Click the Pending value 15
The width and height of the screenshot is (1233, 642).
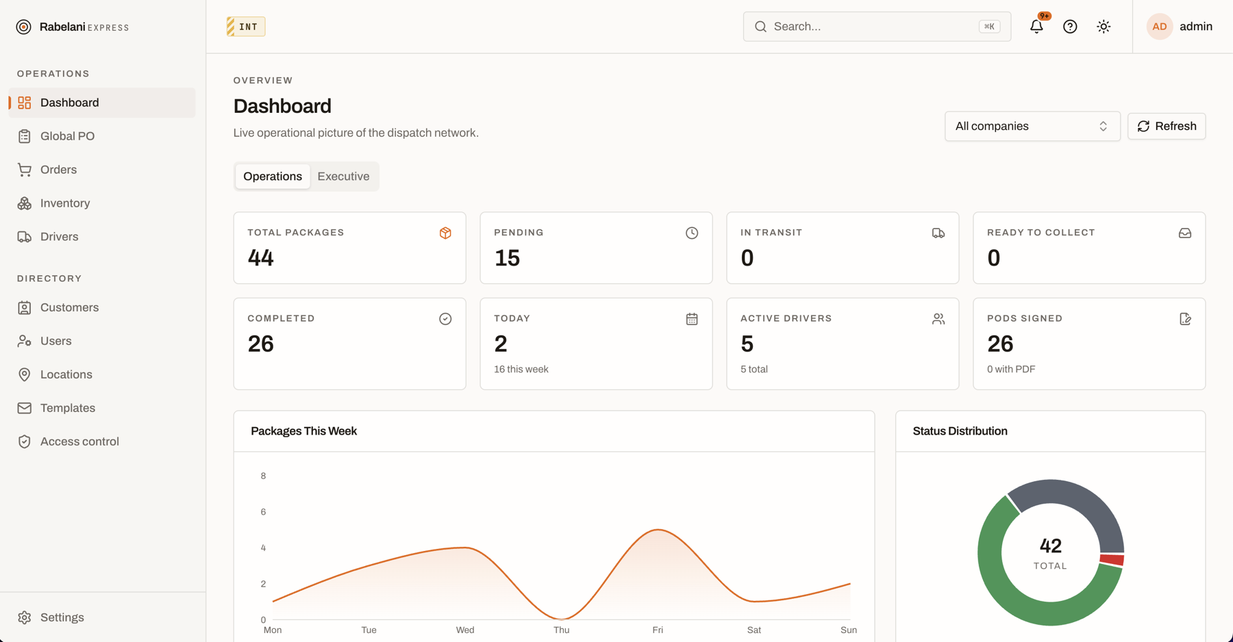click(507, 258)
